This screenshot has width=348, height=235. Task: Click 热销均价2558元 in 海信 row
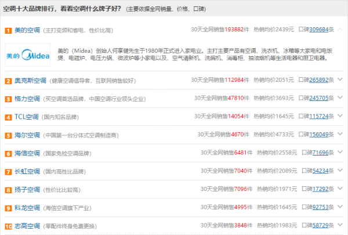[277, 153]
